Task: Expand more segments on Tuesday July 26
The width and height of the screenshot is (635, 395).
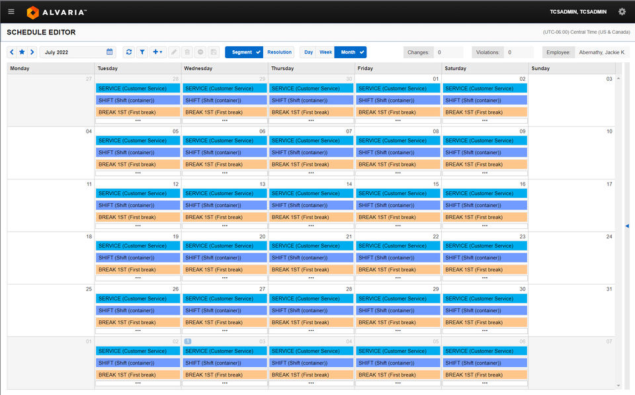Action: tap(138, 331)
